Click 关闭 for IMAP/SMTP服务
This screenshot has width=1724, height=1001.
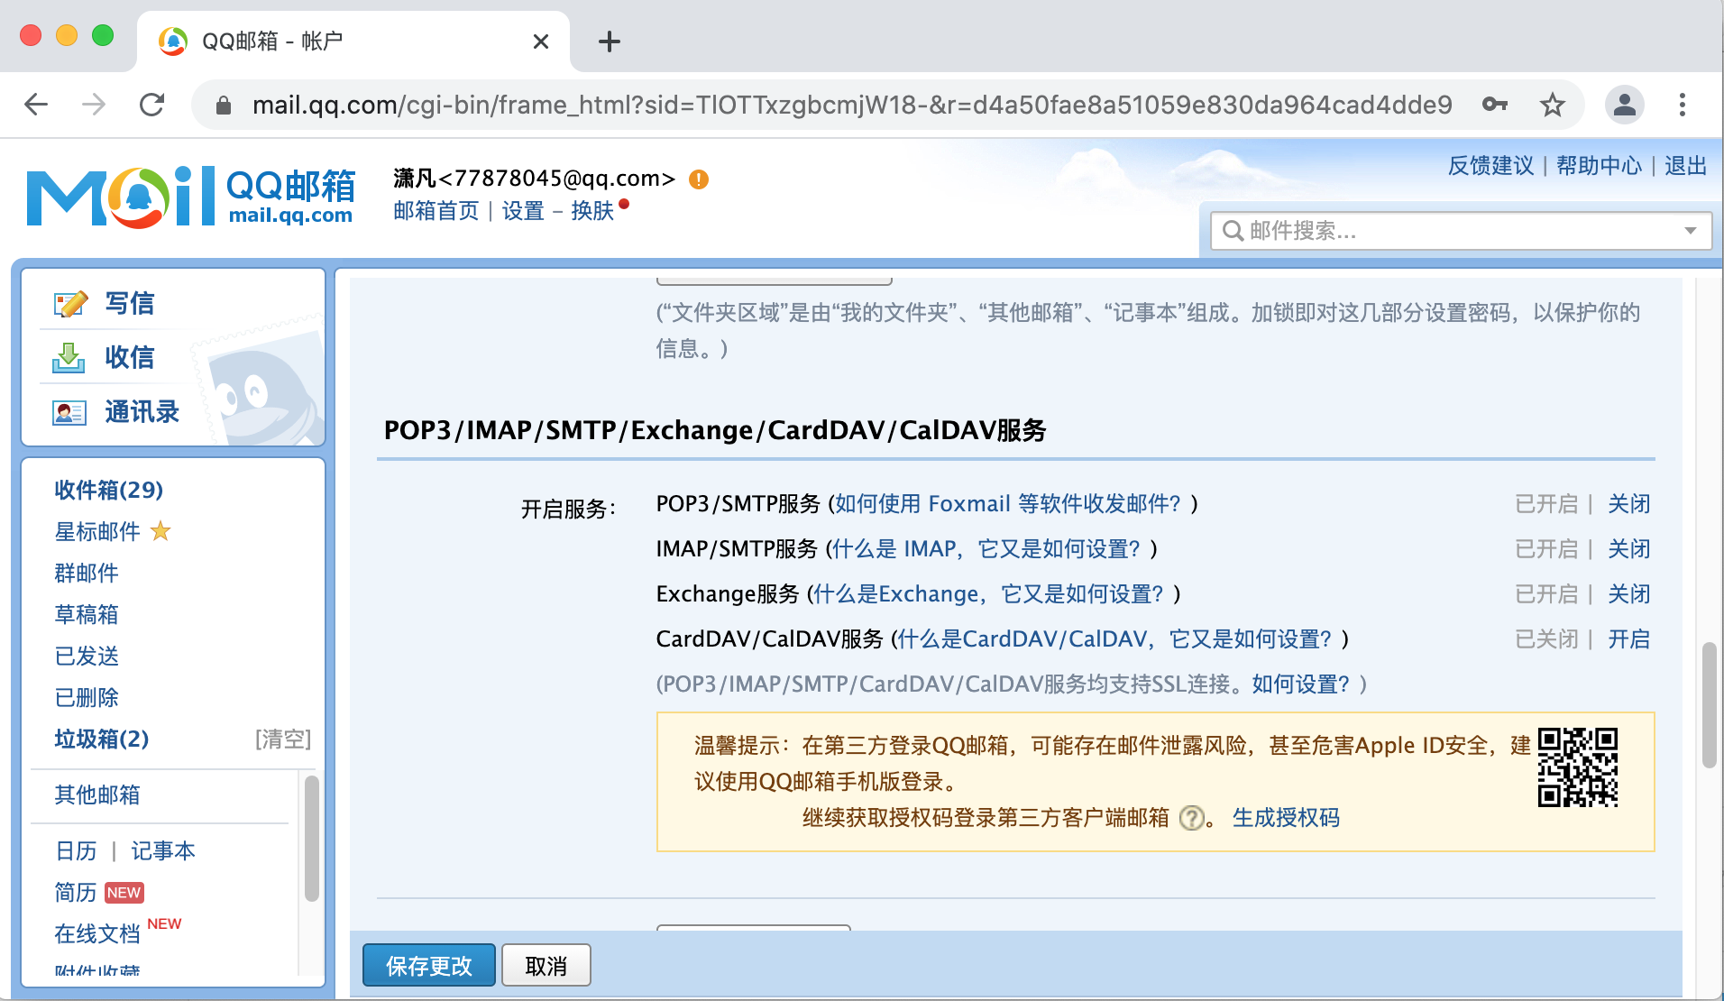1629,548
